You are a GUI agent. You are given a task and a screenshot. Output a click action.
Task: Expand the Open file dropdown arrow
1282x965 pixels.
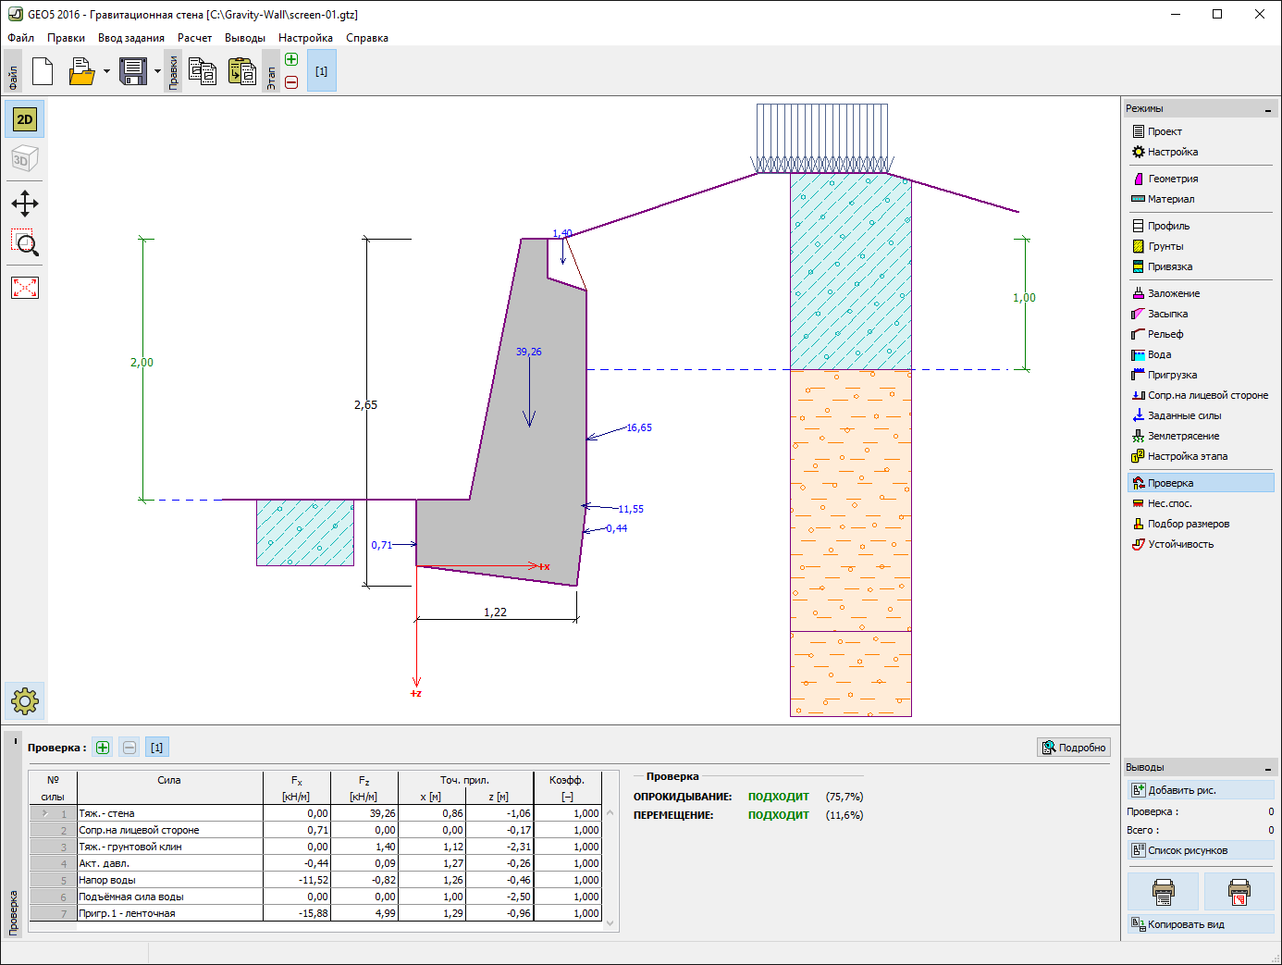106,71
